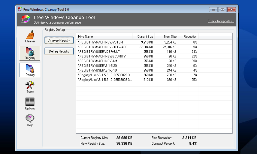This screenshot has height=154, width=257.
Task: Click the 28 KB new size cell
Action: click(172, 61)
